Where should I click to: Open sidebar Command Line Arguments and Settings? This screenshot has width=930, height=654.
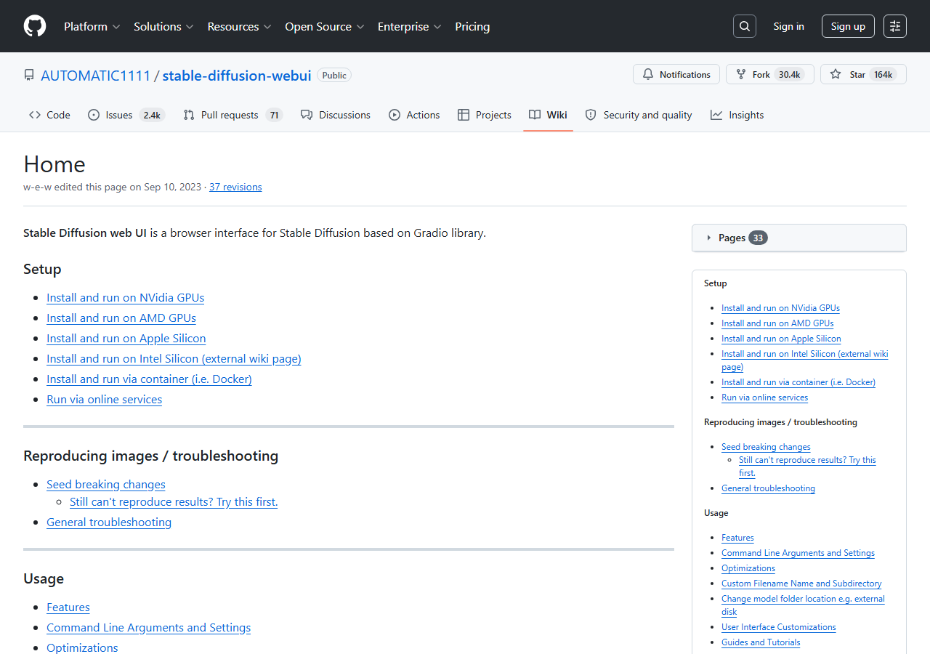[x=798, y=553]
